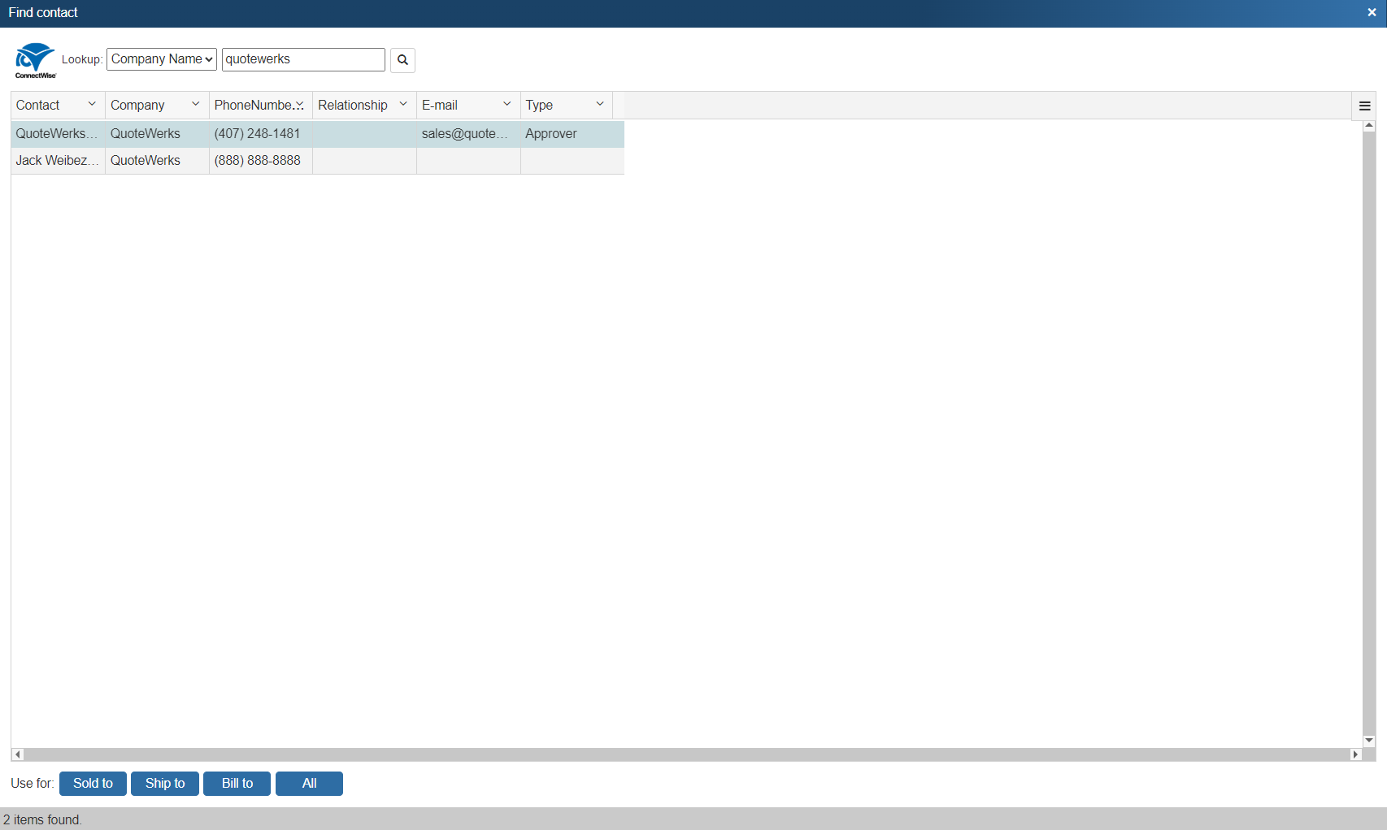Click the Sold to button
The width and height of the screenshot is (1387, 830).
click(93, 784)
